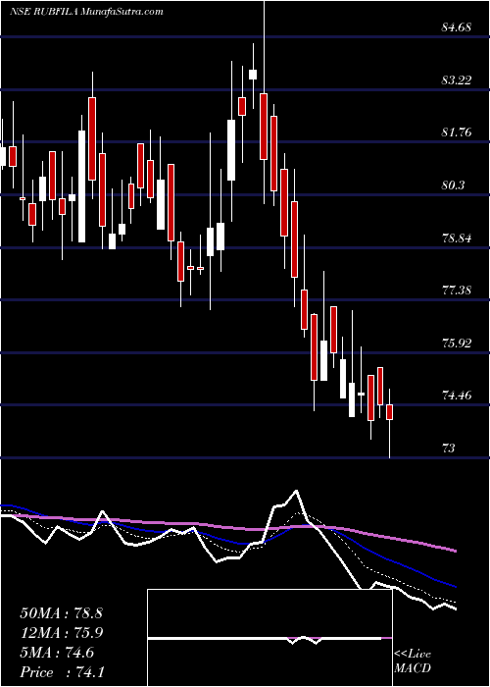Select the 83.22 price axis label
Screen dimensions: 490x687
click(x=457, y=80)
